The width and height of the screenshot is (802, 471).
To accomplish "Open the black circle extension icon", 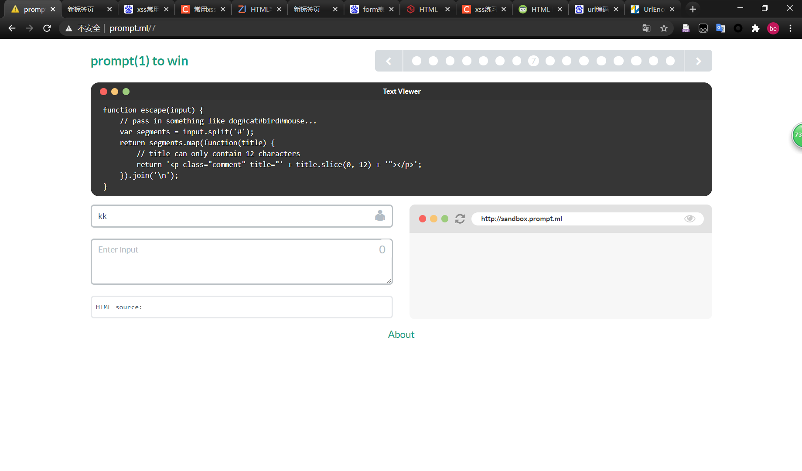I will (x=738, y=28).
